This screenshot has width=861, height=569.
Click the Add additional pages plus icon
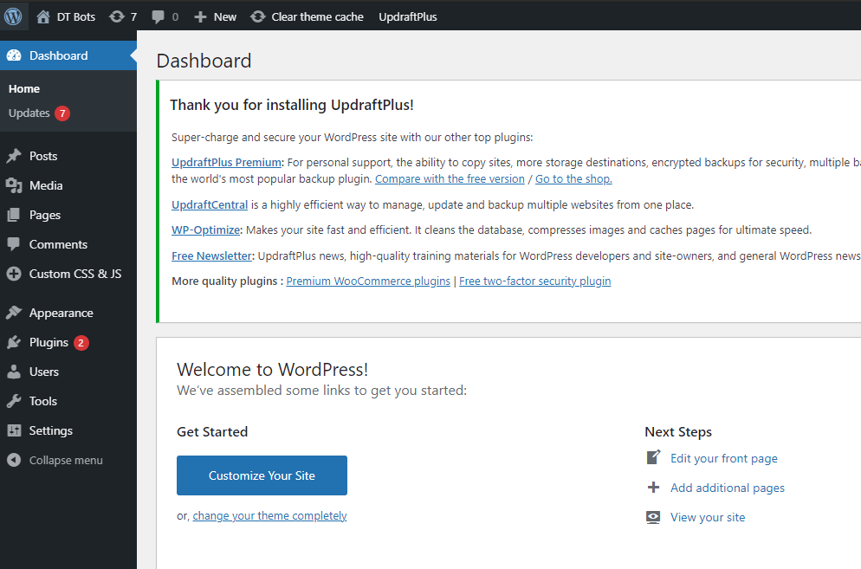click(653, 488)
